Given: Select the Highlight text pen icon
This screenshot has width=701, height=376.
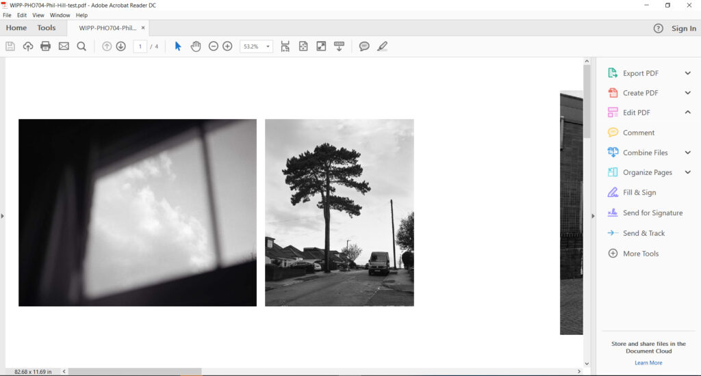Looking at the screenshot, I should click(382, 46).
